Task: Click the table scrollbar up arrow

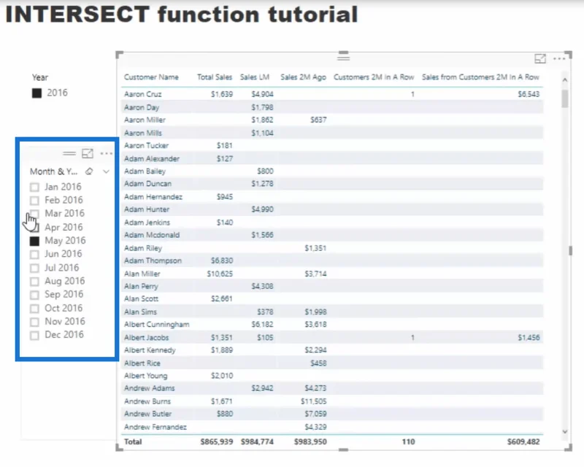Action: pos(564,80)
